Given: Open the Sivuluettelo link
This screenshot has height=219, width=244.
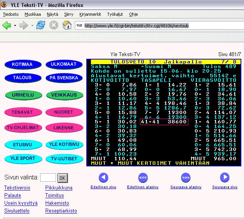Looking at the screenshot, I should (17, 211).
